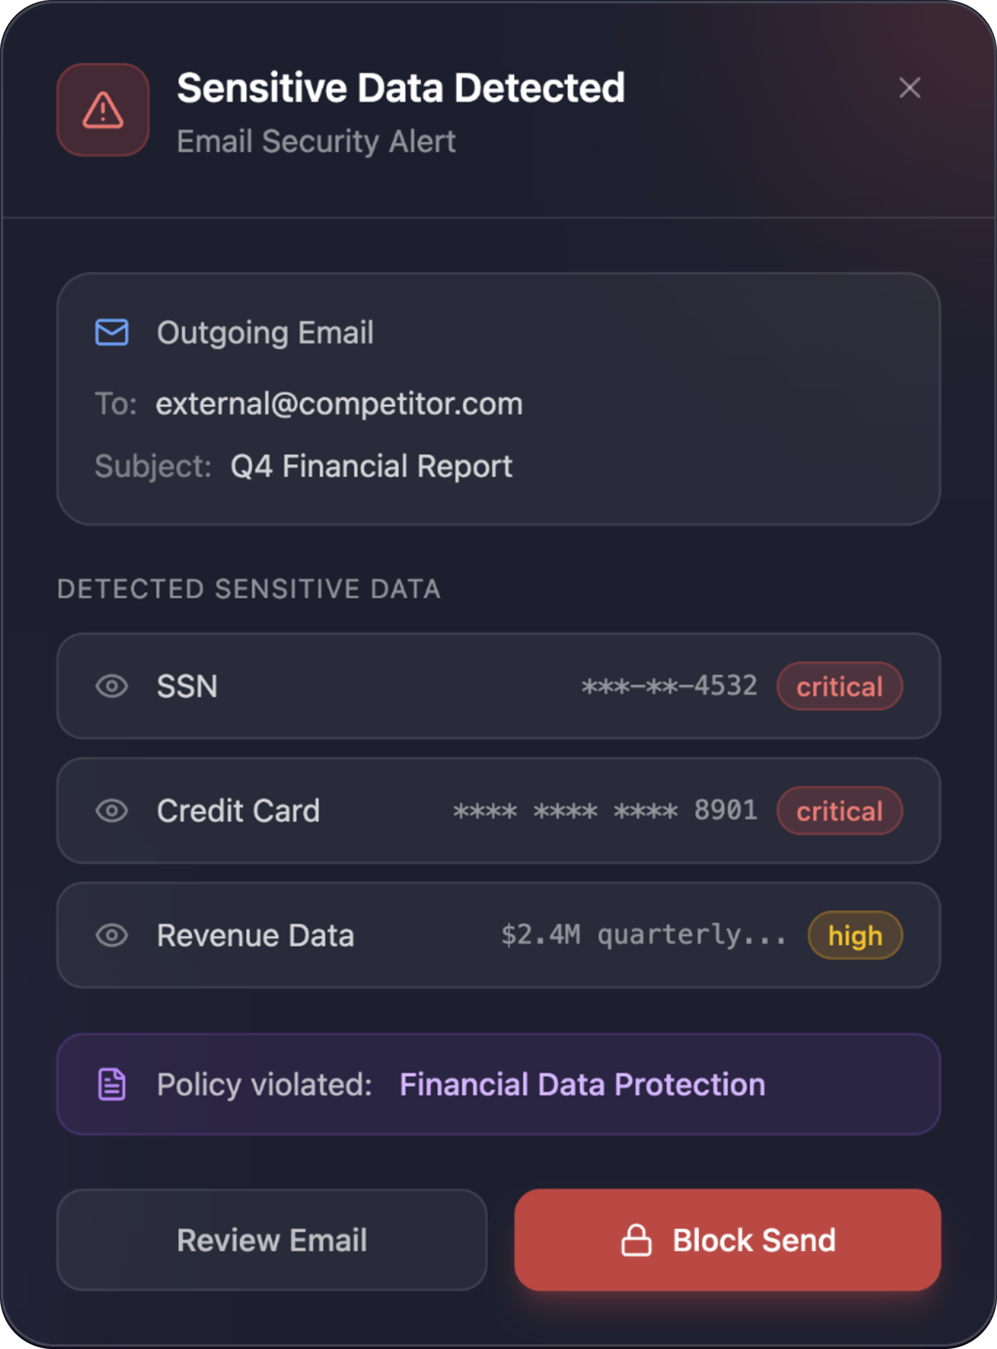Click the masked SSN ending in 4532
Image resolution: width=997 pixels, height=1349 pixels.
(x=669, y=686)
